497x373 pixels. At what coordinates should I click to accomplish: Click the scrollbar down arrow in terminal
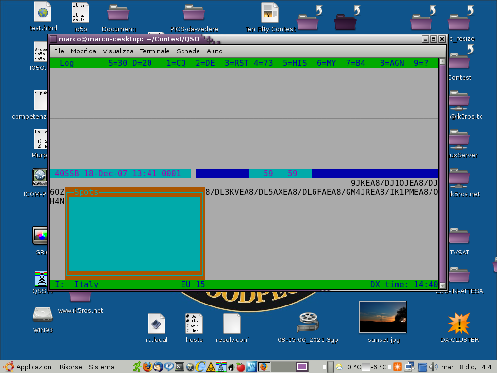coord(443,286)
